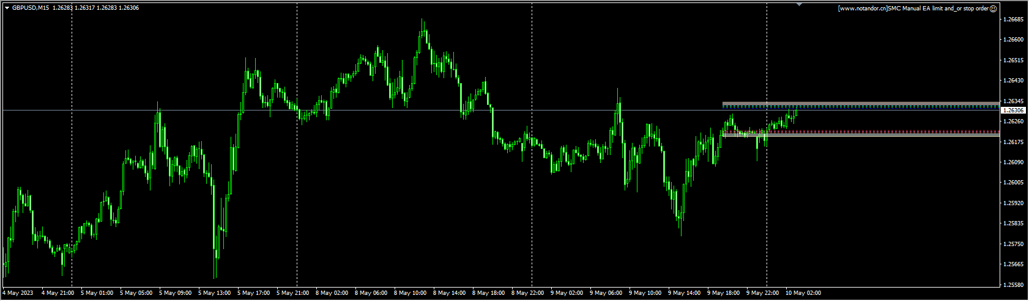Click the 9 May 06:00 time label
The height and width of the screenshot is (301, 1029).
tap(606, 294)
